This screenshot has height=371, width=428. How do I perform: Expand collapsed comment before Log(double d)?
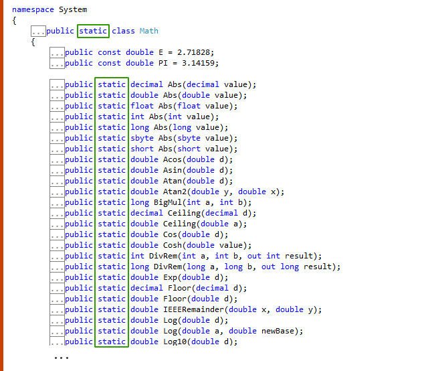pos(57,320)
